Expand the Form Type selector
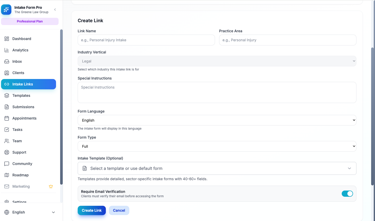This screenshot has height=221, width=375. tap(217, 146)
